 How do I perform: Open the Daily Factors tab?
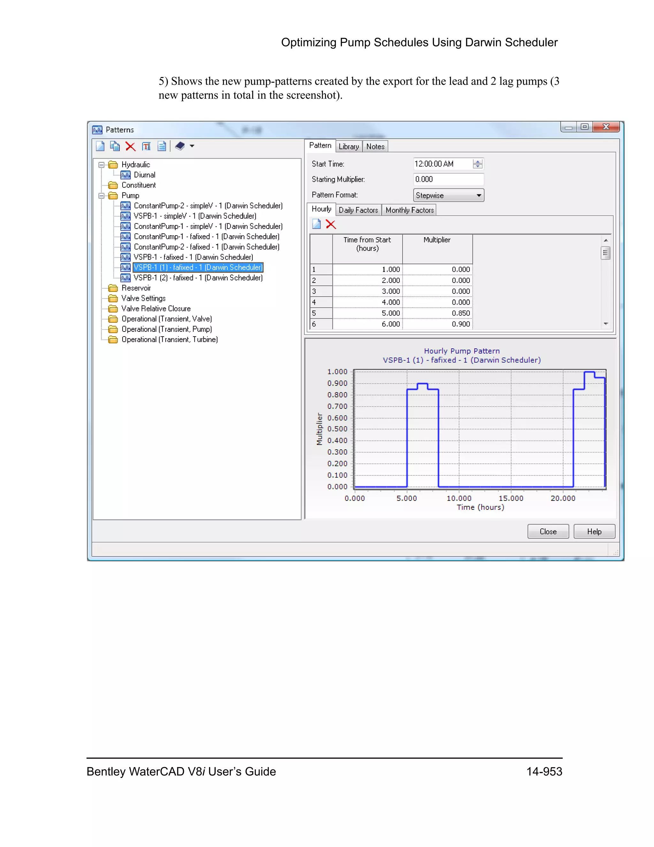358,210
